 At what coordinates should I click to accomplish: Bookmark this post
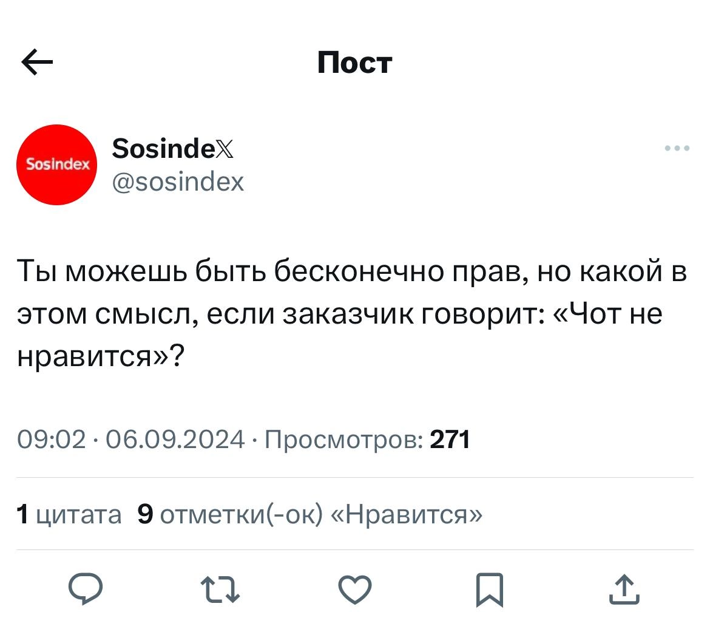click(489, 590)
